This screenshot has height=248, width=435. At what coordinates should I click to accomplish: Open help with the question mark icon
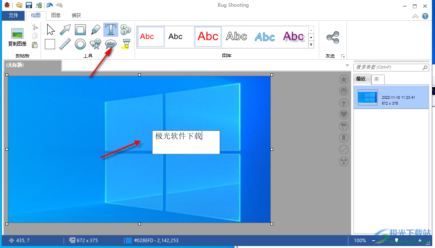click(425, 16)
